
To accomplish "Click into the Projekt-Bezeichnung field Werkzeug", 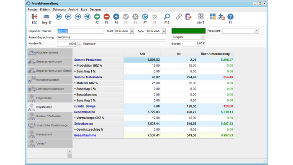I will (111, 37).
